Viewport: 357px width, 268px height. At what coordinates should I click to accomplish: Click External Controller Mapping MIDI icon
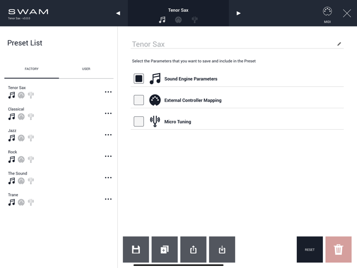155,100
